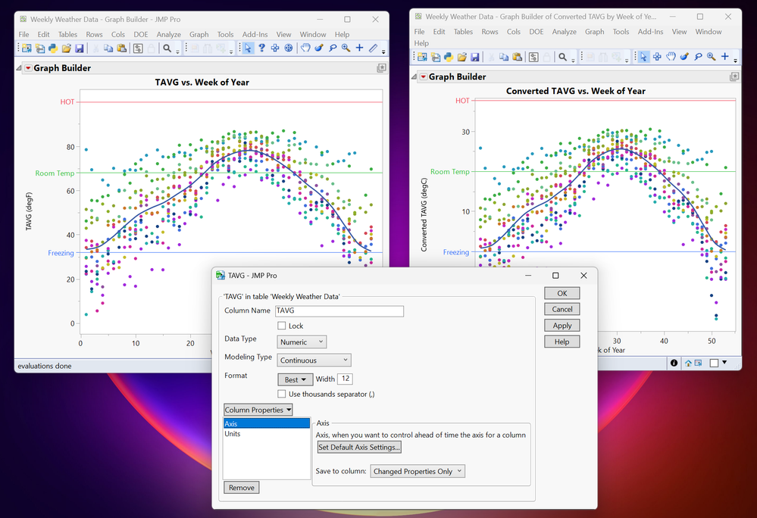Check Use thousands separator option

pos(283,394)
